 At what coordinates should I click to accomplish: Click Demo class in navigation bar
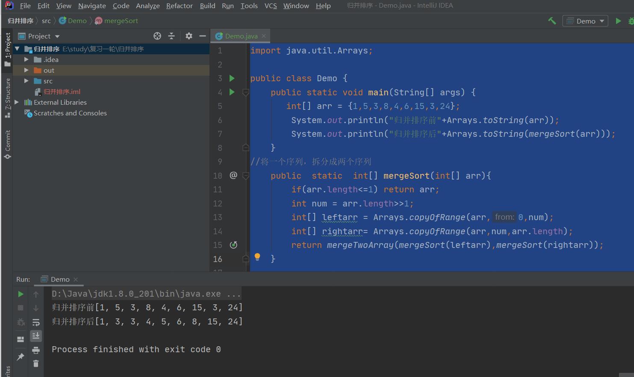pos(73,21)
